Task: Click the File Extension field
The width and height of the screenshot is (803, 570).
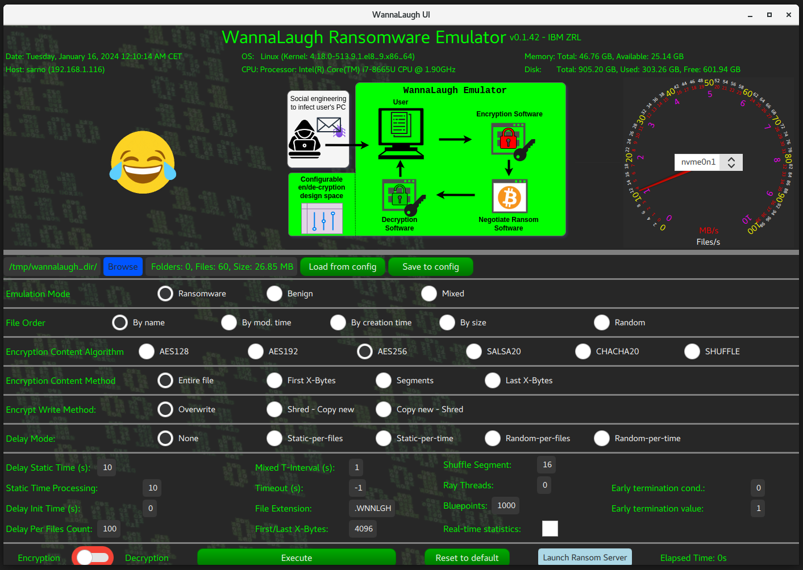Action: tap(373, 508)
